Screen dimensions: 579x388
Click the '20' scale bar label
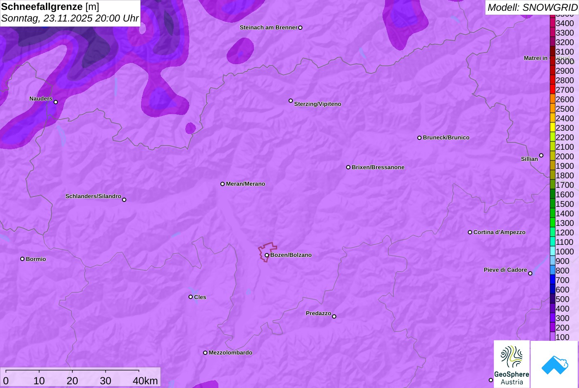point(72,381)
